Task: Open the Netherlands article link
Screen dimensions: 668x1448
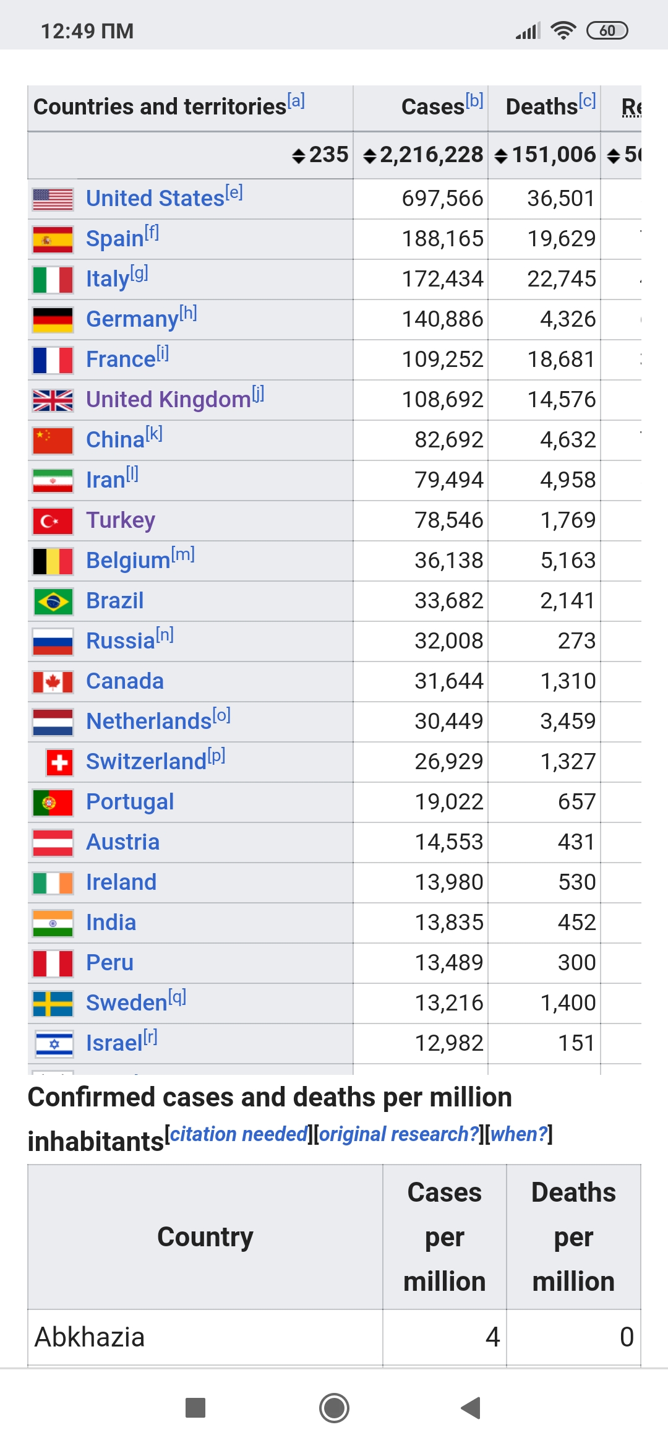Action: coord(148,722)
